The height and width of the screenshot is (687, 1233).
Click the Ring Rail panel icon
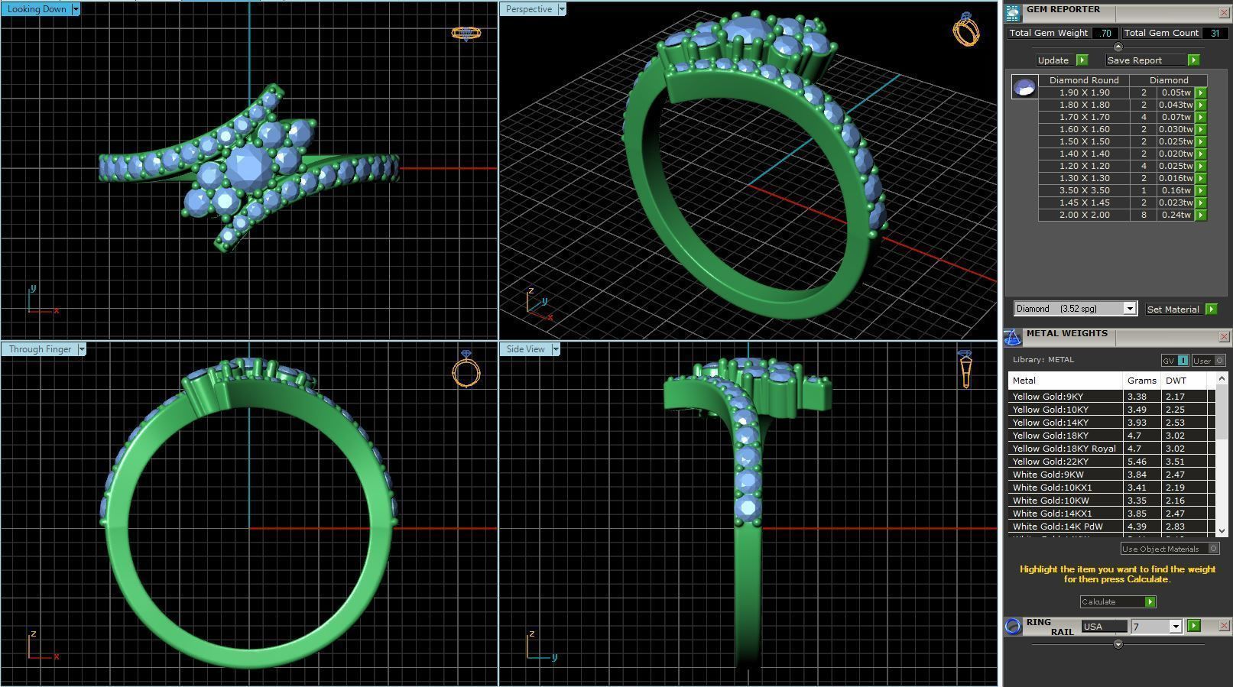click(1013, 626)
